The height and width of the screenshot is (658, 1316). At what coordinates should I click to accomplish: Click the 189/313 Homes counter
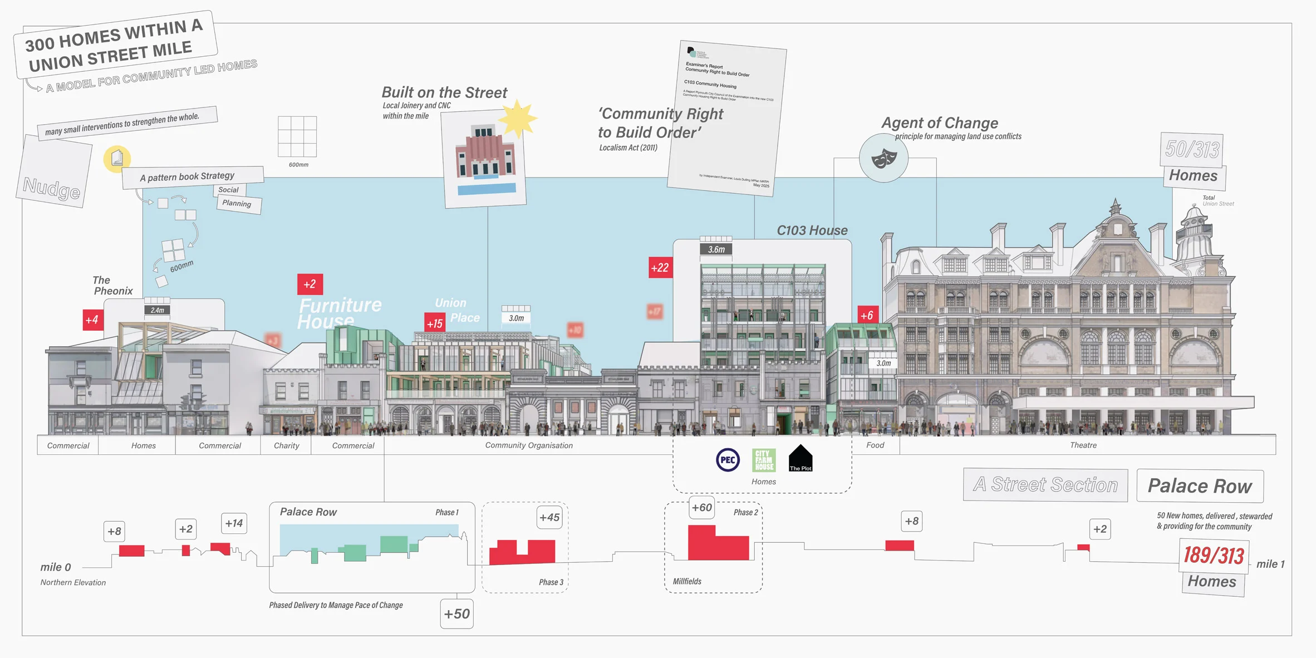[1214, 556]
